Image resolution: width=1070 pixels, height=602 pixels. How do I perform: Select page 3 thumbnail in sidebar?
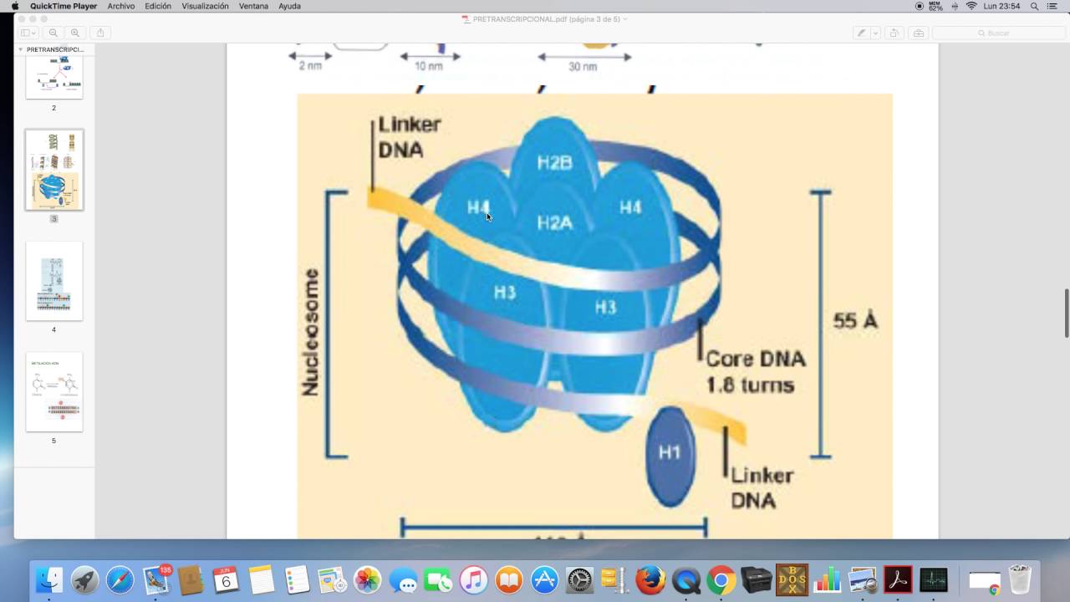(x=54, y=170)
